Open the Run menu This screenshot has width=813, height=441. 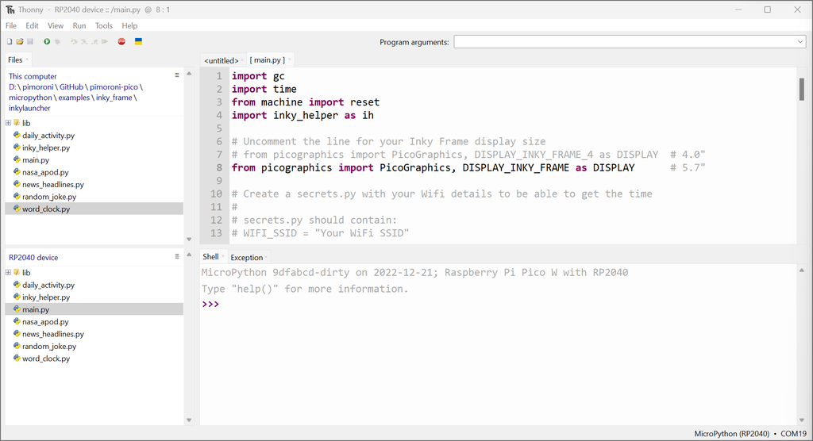[x=79, y=25]
